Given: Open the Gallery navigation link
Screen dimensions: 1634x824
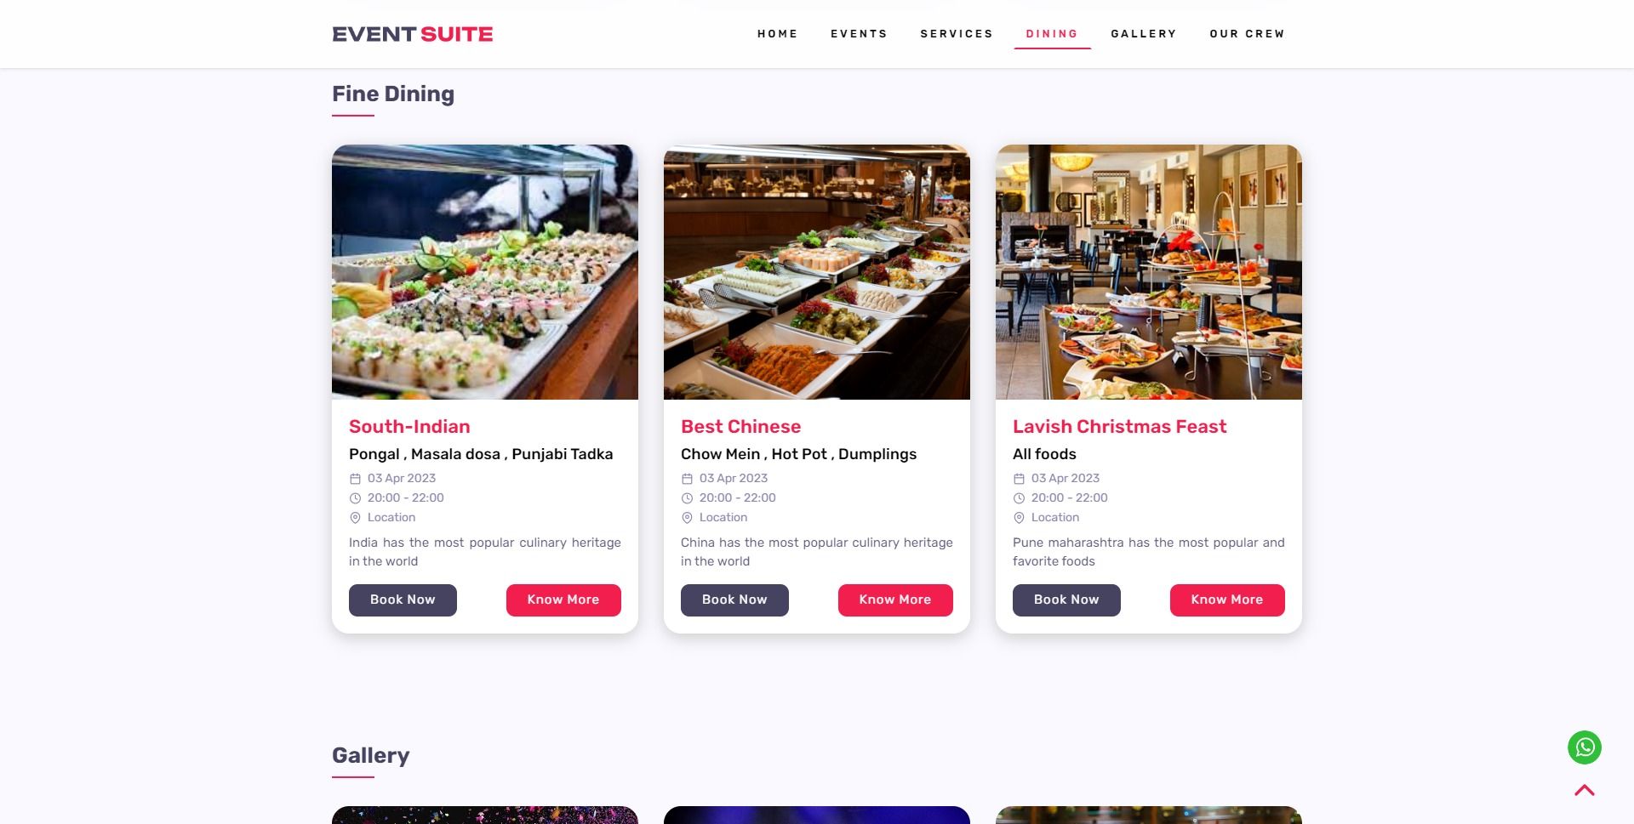Looking at the screenshot, I should 1144,34.
